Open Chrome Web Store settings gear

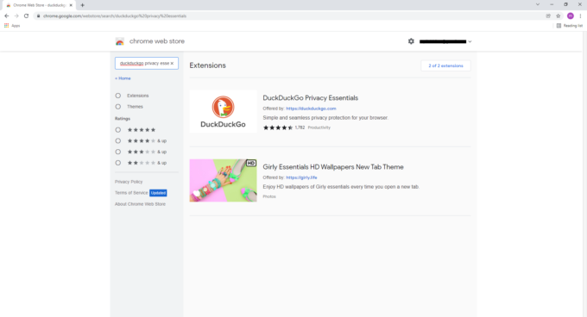tap(411, 41)
